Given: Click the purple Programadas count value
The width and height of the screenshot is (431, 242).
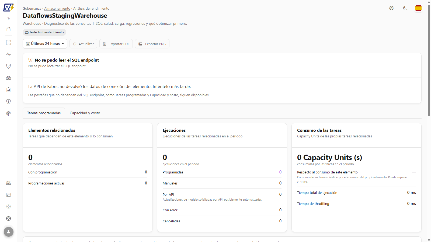Looking at the screenshot, I should 280,172.
